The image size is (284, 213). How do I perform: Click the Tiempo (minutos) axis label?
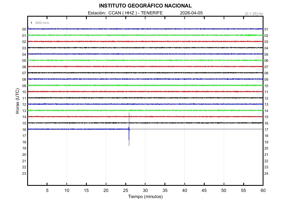pyautogui.click(x=145, y=197)
